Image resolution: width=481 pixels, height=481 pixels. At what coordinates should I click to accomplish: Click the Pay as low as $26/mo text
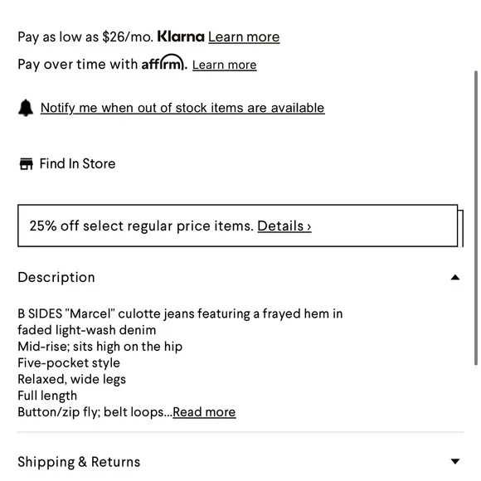(85, 37)
